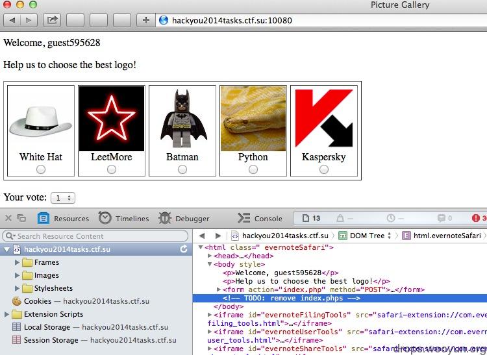The image size is (487, 355).
Task: Add a tab with the plus button
Action: coord(145,21)
